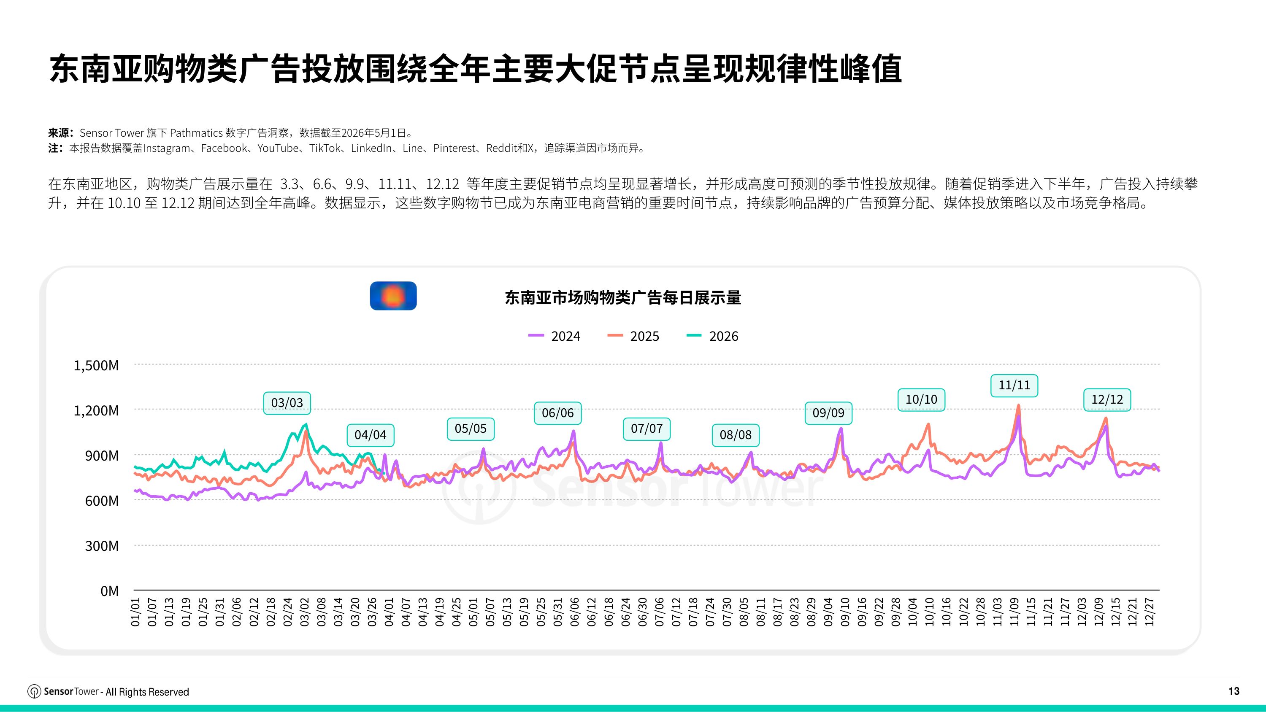
Task: Select the 04/04 peak marker label
Action: pos(371,435)
